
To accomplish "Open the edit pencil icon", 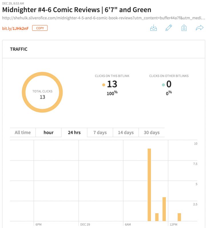I will pos(169,28).
